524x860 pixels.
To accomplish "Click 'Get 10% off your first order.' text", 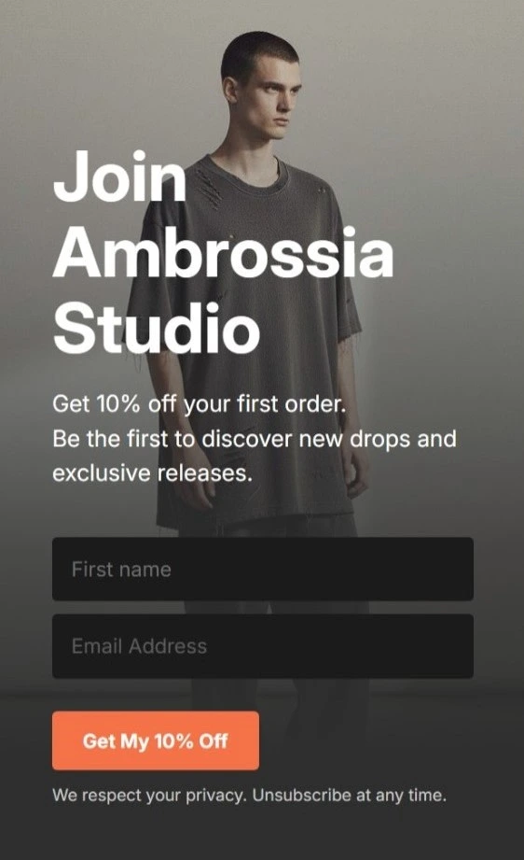I will 200,404.
